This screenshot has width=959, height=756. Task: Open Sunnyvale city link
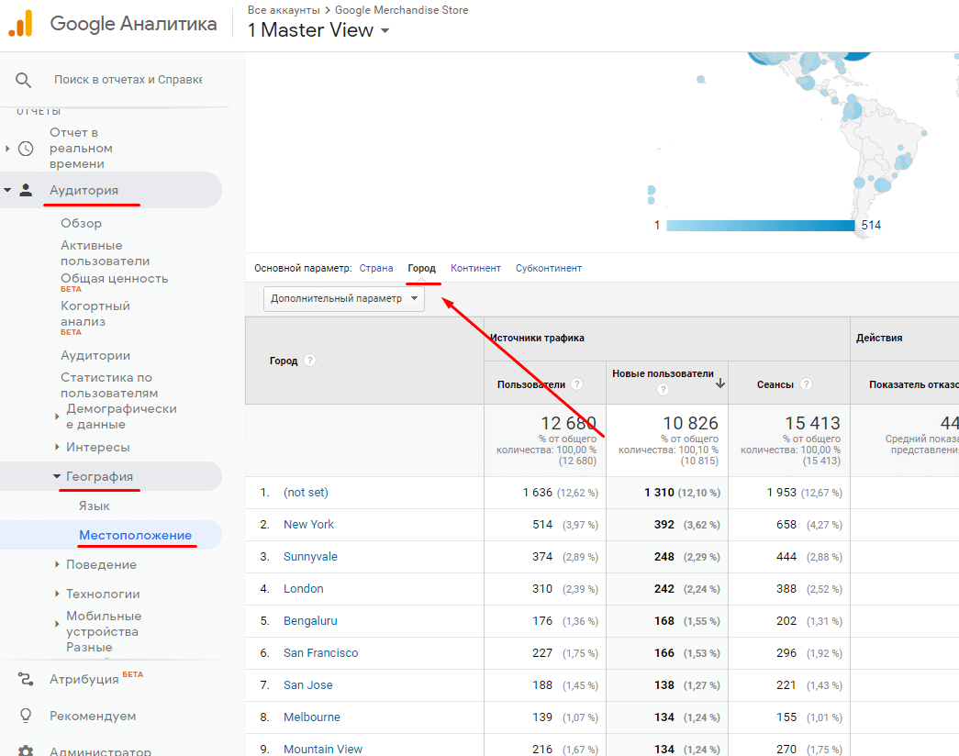[310, 557]
